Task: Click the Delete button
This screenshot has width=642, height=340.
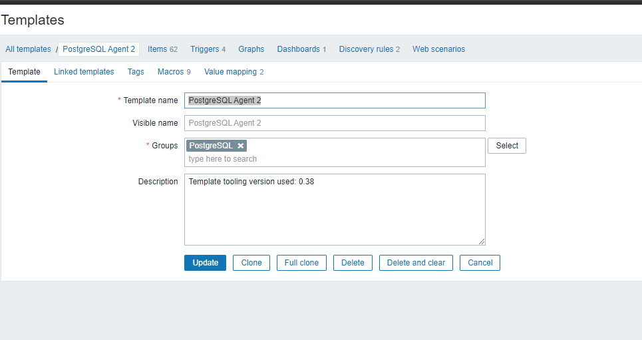Action: point(353,263)
